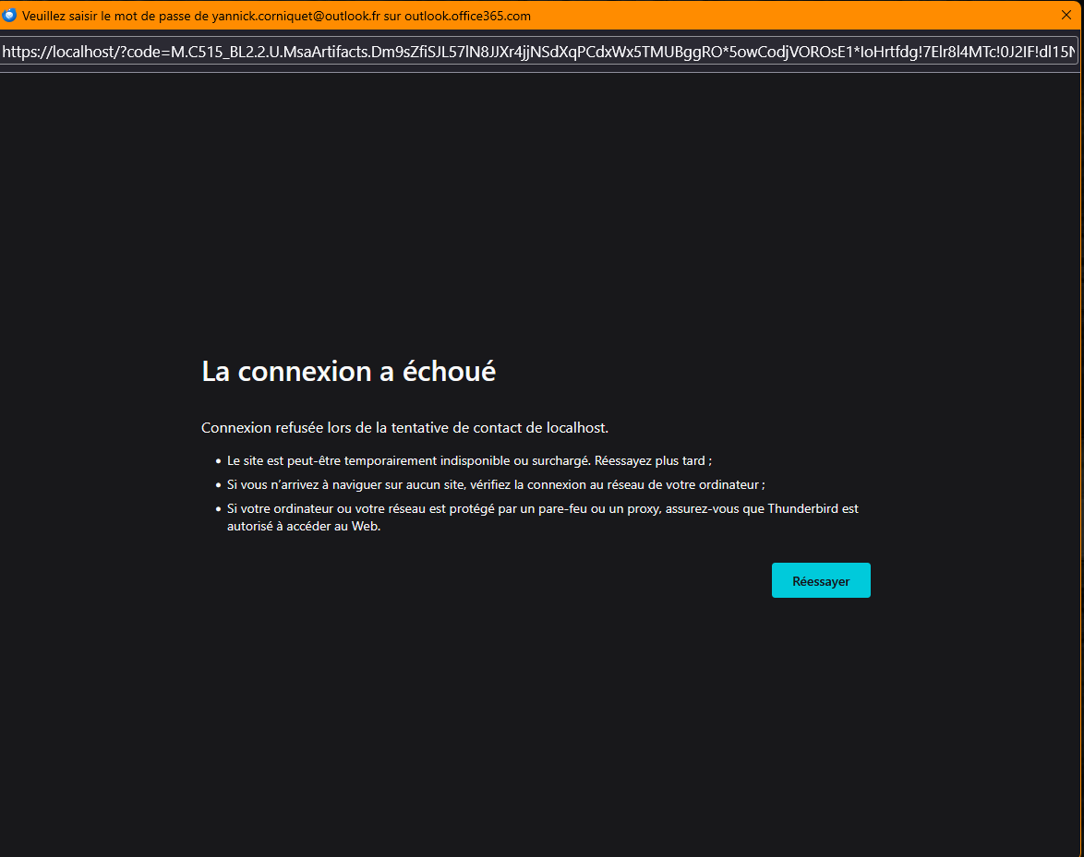Click 'Connexion refusée lors de la tentative' message

click(404, 428)
